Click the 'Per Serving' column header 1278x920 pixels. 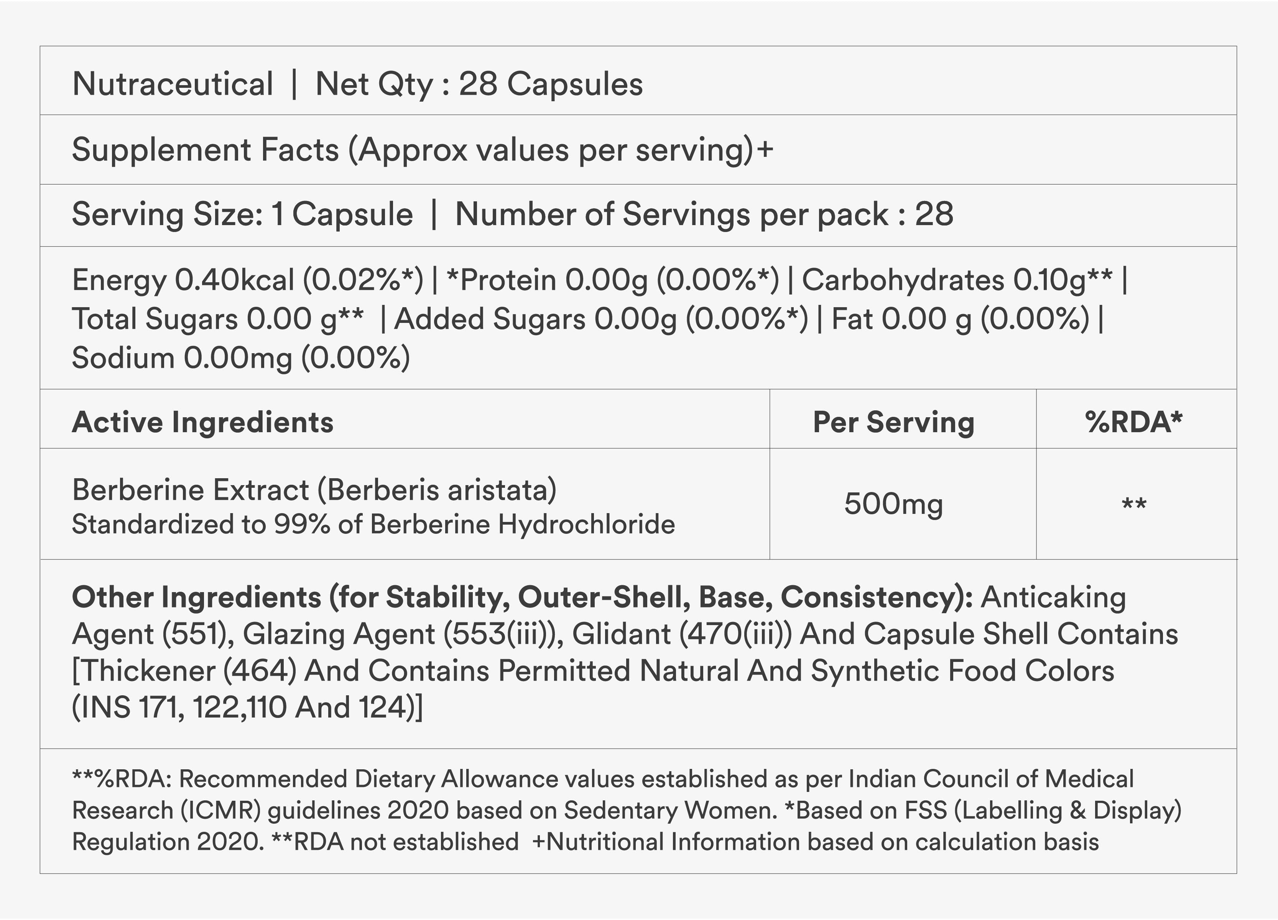[893, 422]
